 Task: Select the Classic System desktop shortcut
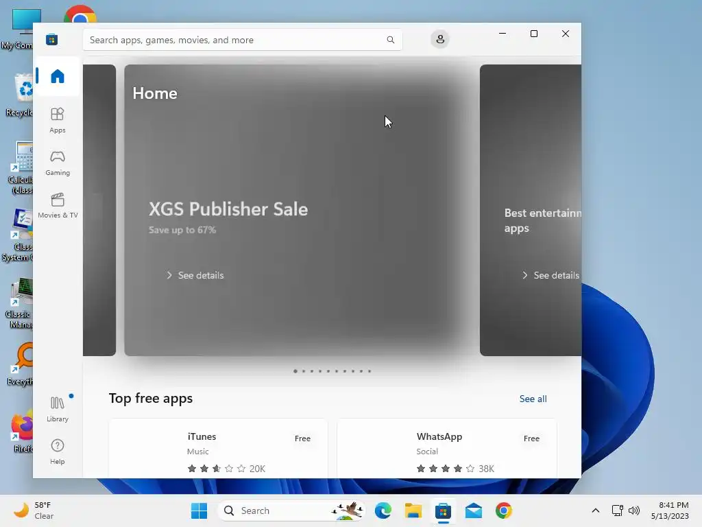18,235
